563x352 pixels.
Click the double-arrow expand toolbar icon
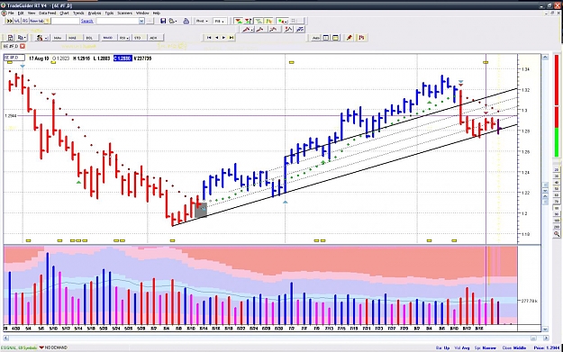click(x=9, y=22)
